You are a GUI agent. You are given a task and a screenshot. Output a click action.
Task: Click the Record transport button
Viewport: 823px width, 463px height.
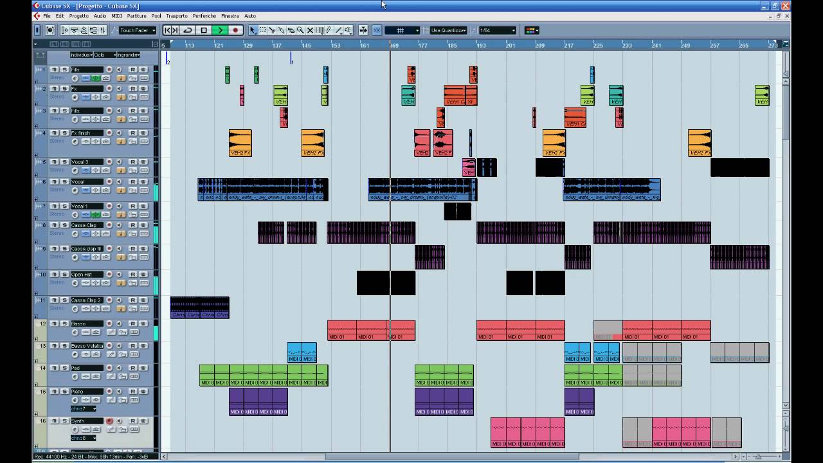[235, 30]
